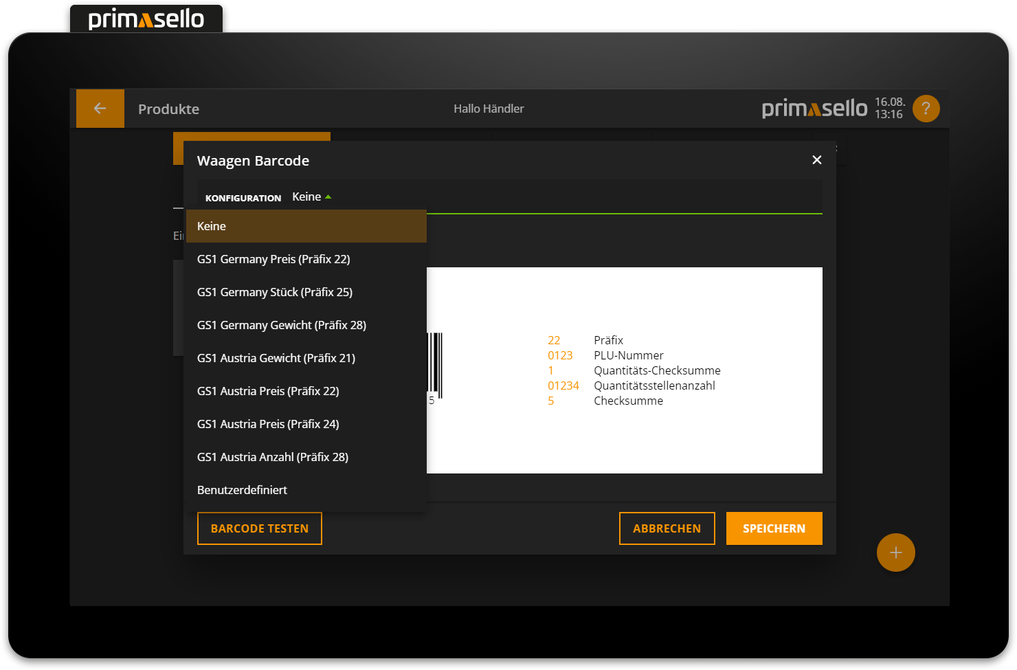Click the primasello logo at top left
Image resolution: width=1017 pixels, height=670 pixels.
coord(146,19)
